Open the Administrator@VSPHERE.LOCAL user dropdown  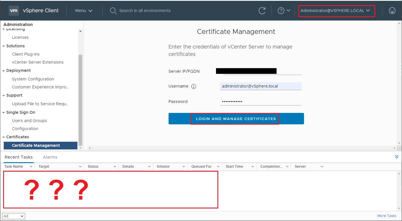point(335,11)
